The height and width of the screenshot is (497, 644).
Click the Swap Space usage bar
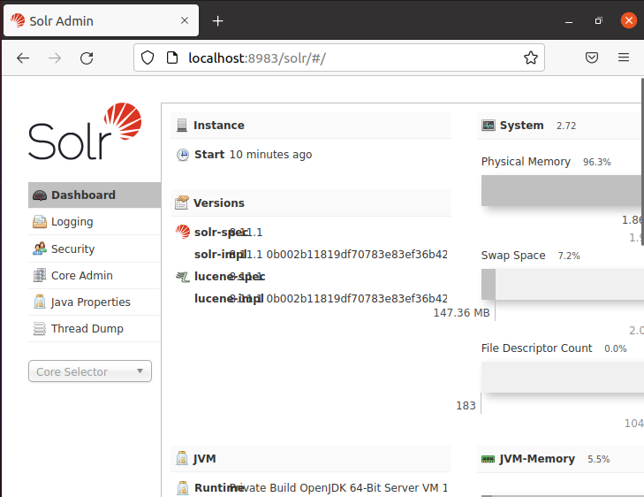coord(562,285)
